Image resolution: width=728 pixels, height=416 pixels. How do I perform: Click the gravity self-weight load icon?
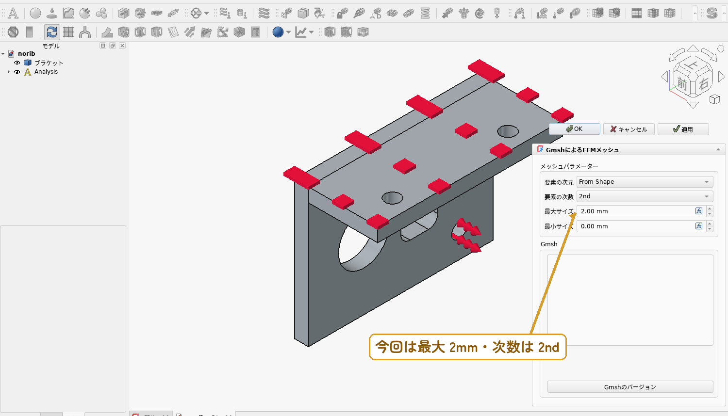tap(497, 13)
